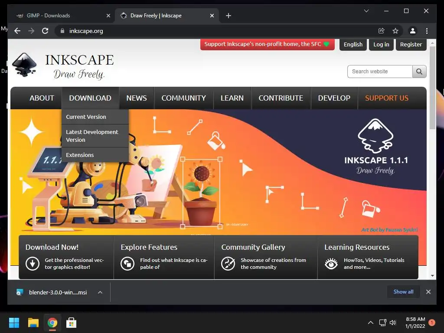Image resolution: width=444 pixels, height=333 pixels.
Task: Open Chrome three-dot menu
Action: pos(427,31)
